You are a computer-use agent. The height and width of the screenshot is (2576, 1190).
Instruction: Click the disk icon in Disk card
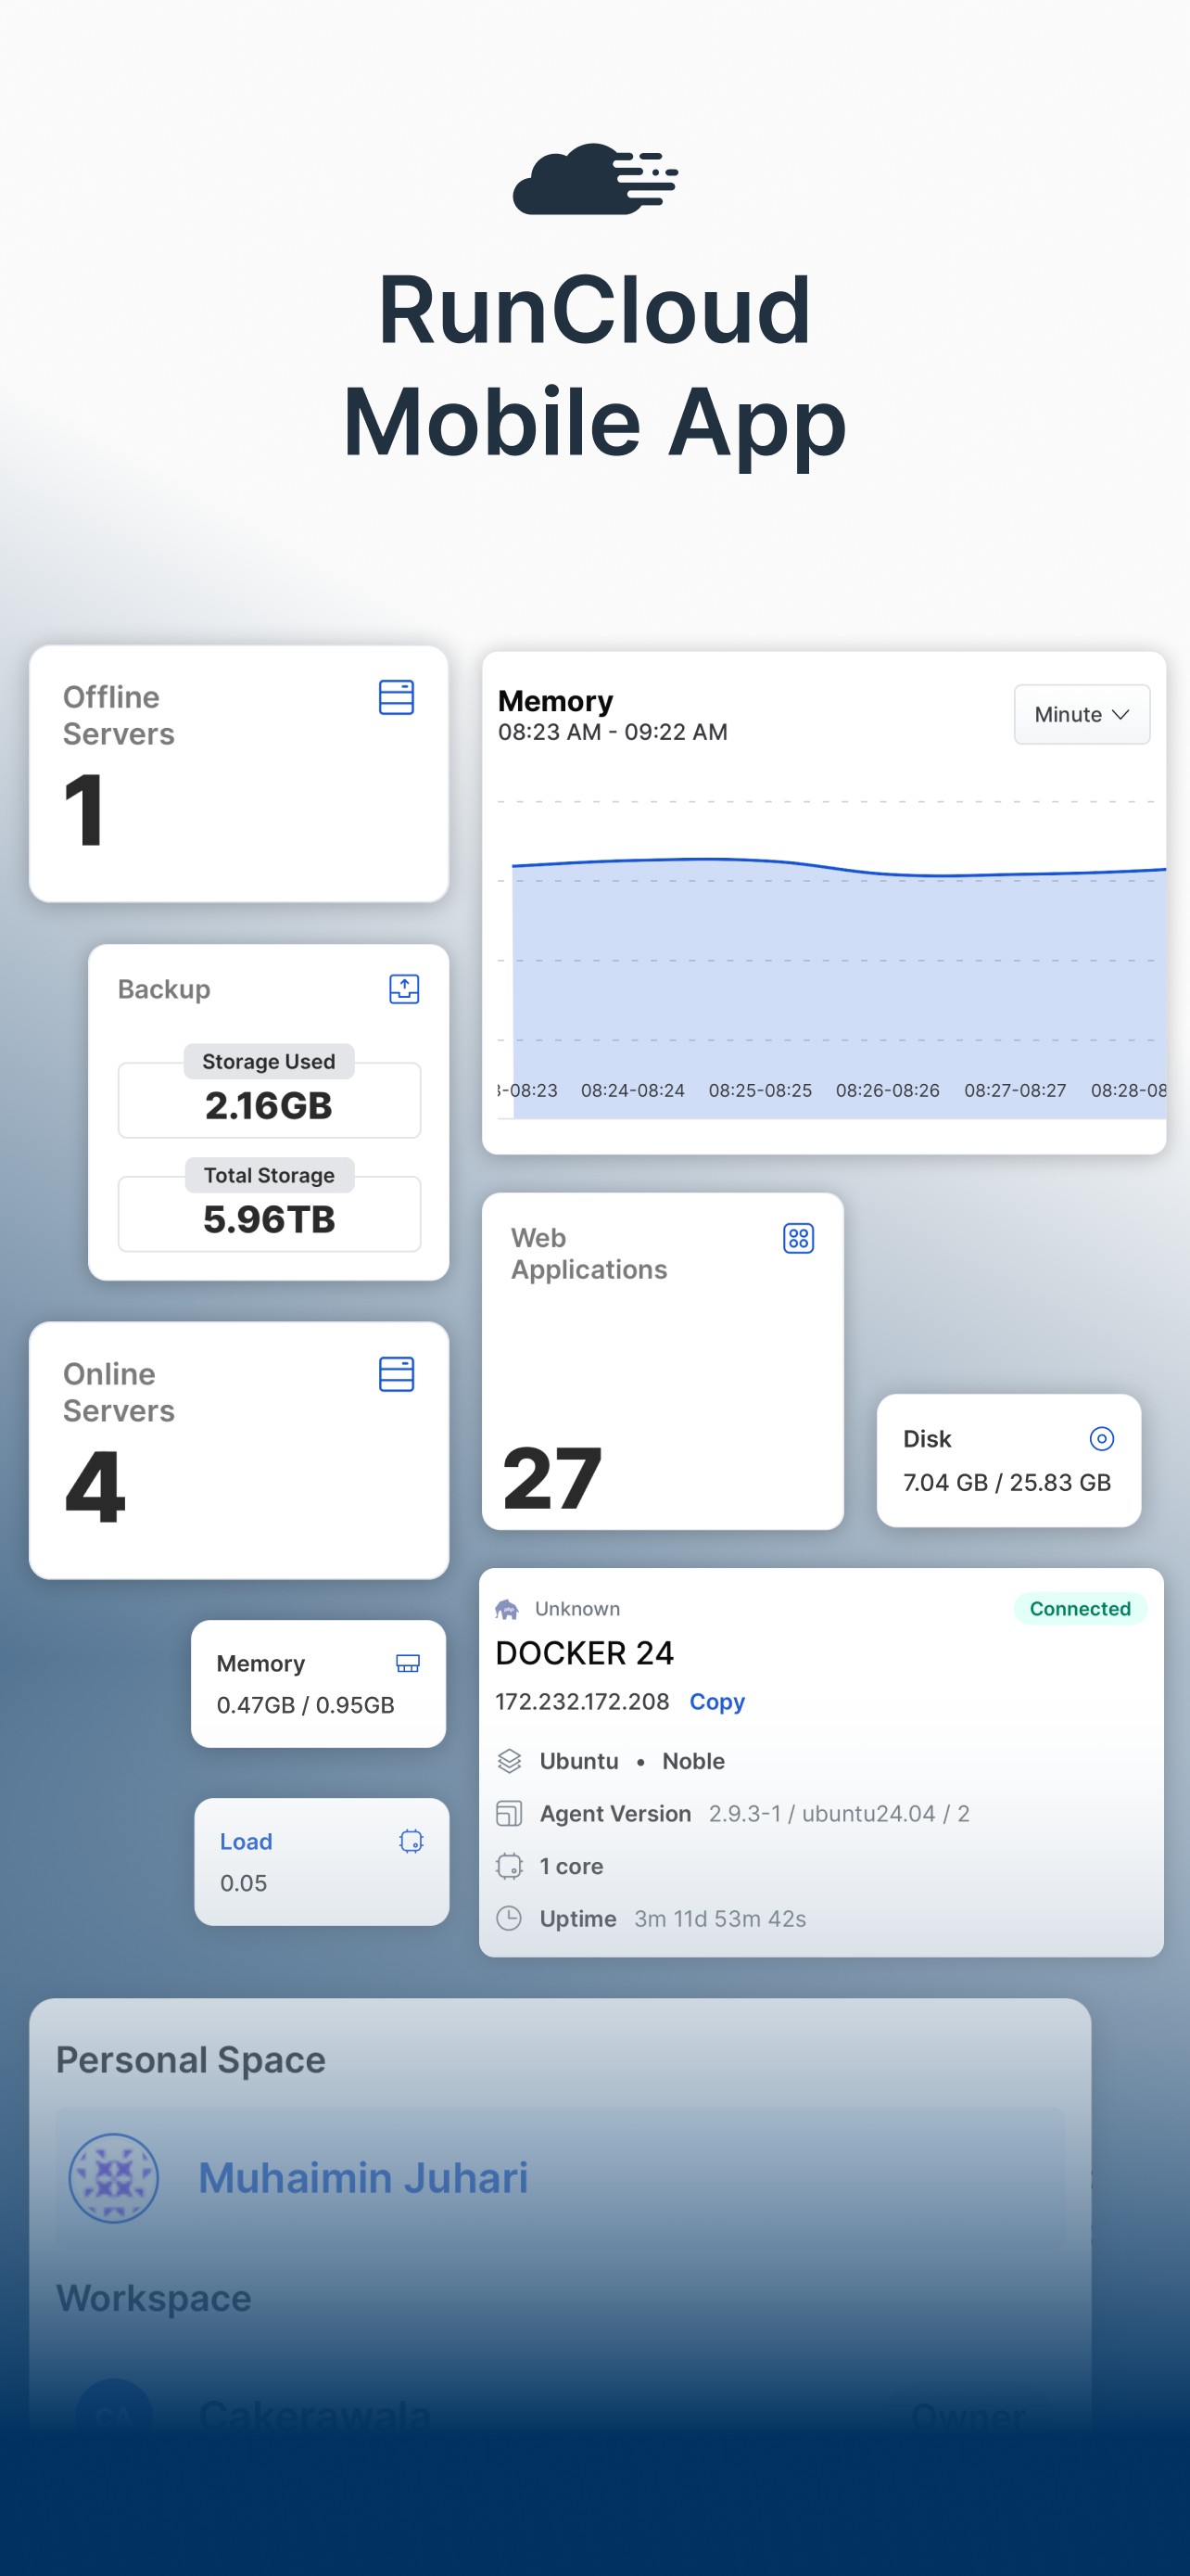coord(1101,1438)
